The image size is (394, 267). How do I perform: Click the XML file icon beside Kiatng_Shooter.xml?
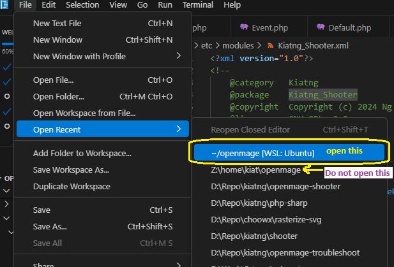click(271, 46)
